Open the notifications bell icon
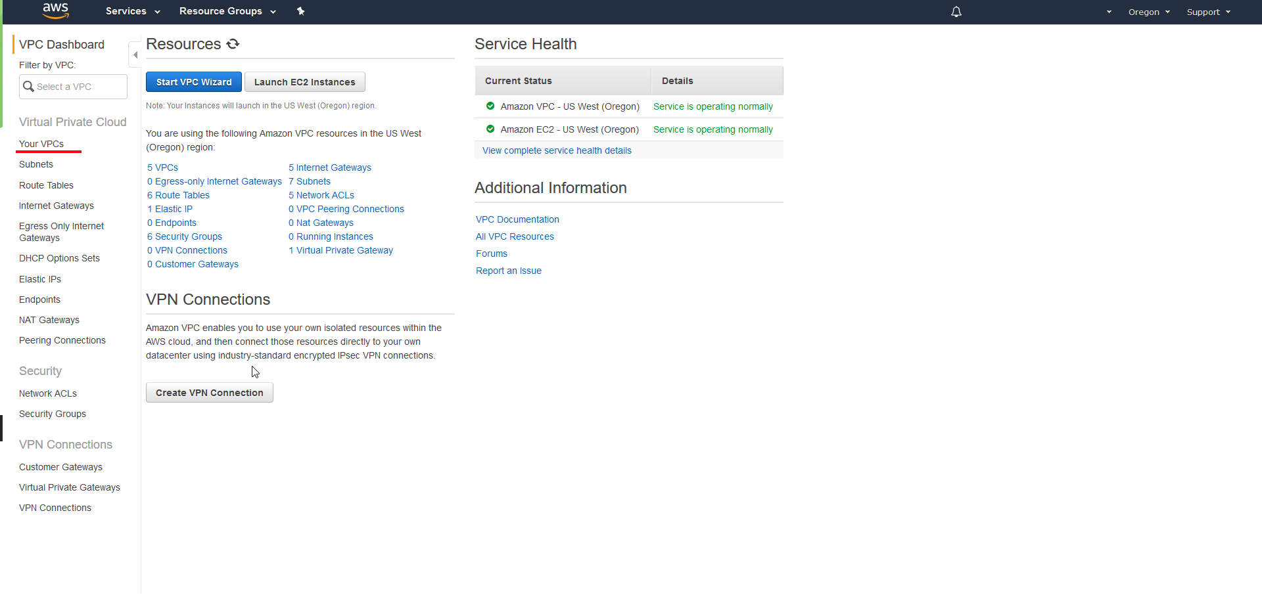This screenshot has height=597, width=1262. coord(956,12)
